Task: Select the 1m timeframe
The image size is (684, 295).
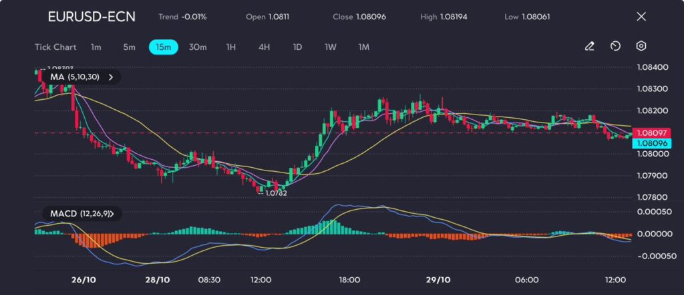Action: click(x=96, y=47)
